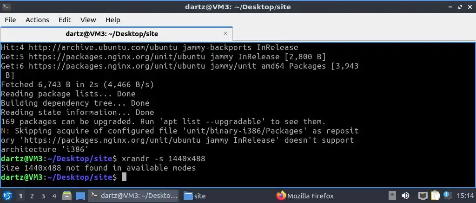Open the clipboard manager tray icon
The height and width of the screenshot is (203, 476).
coord(435,196)
